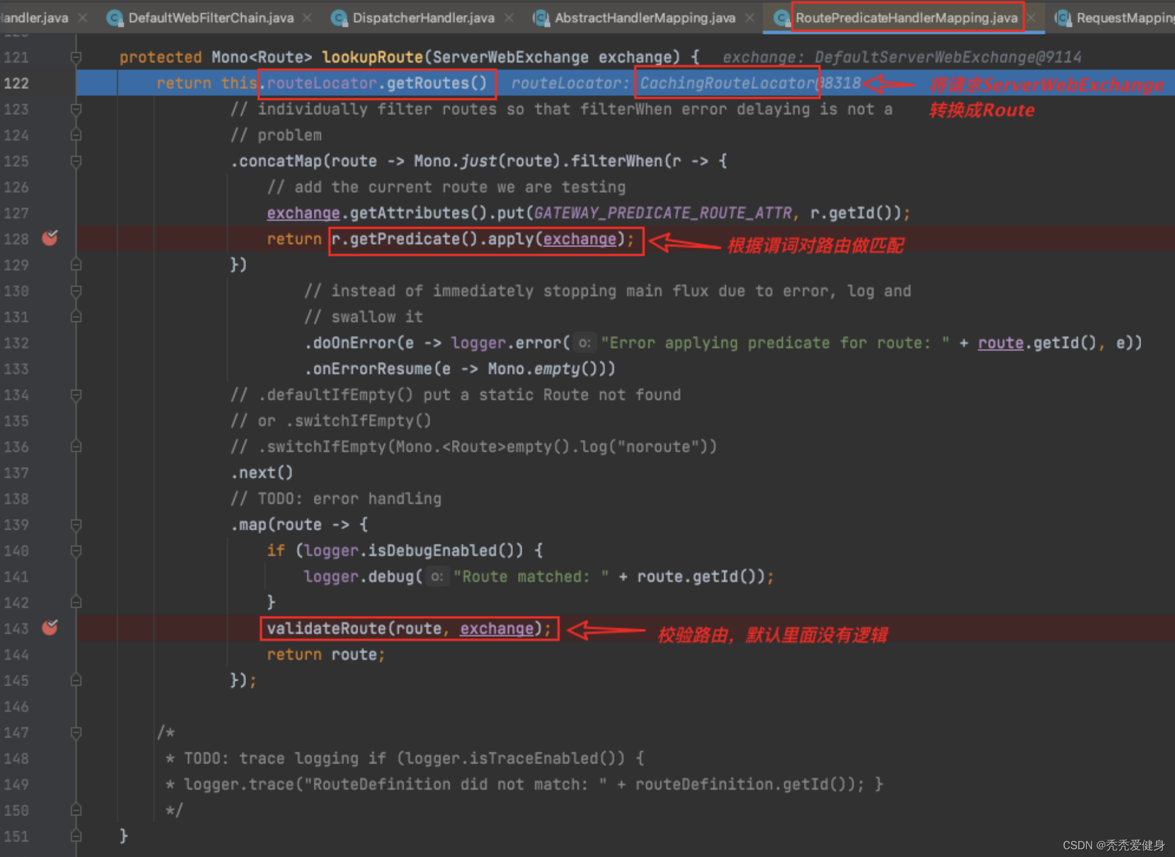Viewport: 1175px width, 857px height.
Task: Switch to the AbstractHandlerMapping.java tab
Action: pyautogui.click(x=644, y=18)
